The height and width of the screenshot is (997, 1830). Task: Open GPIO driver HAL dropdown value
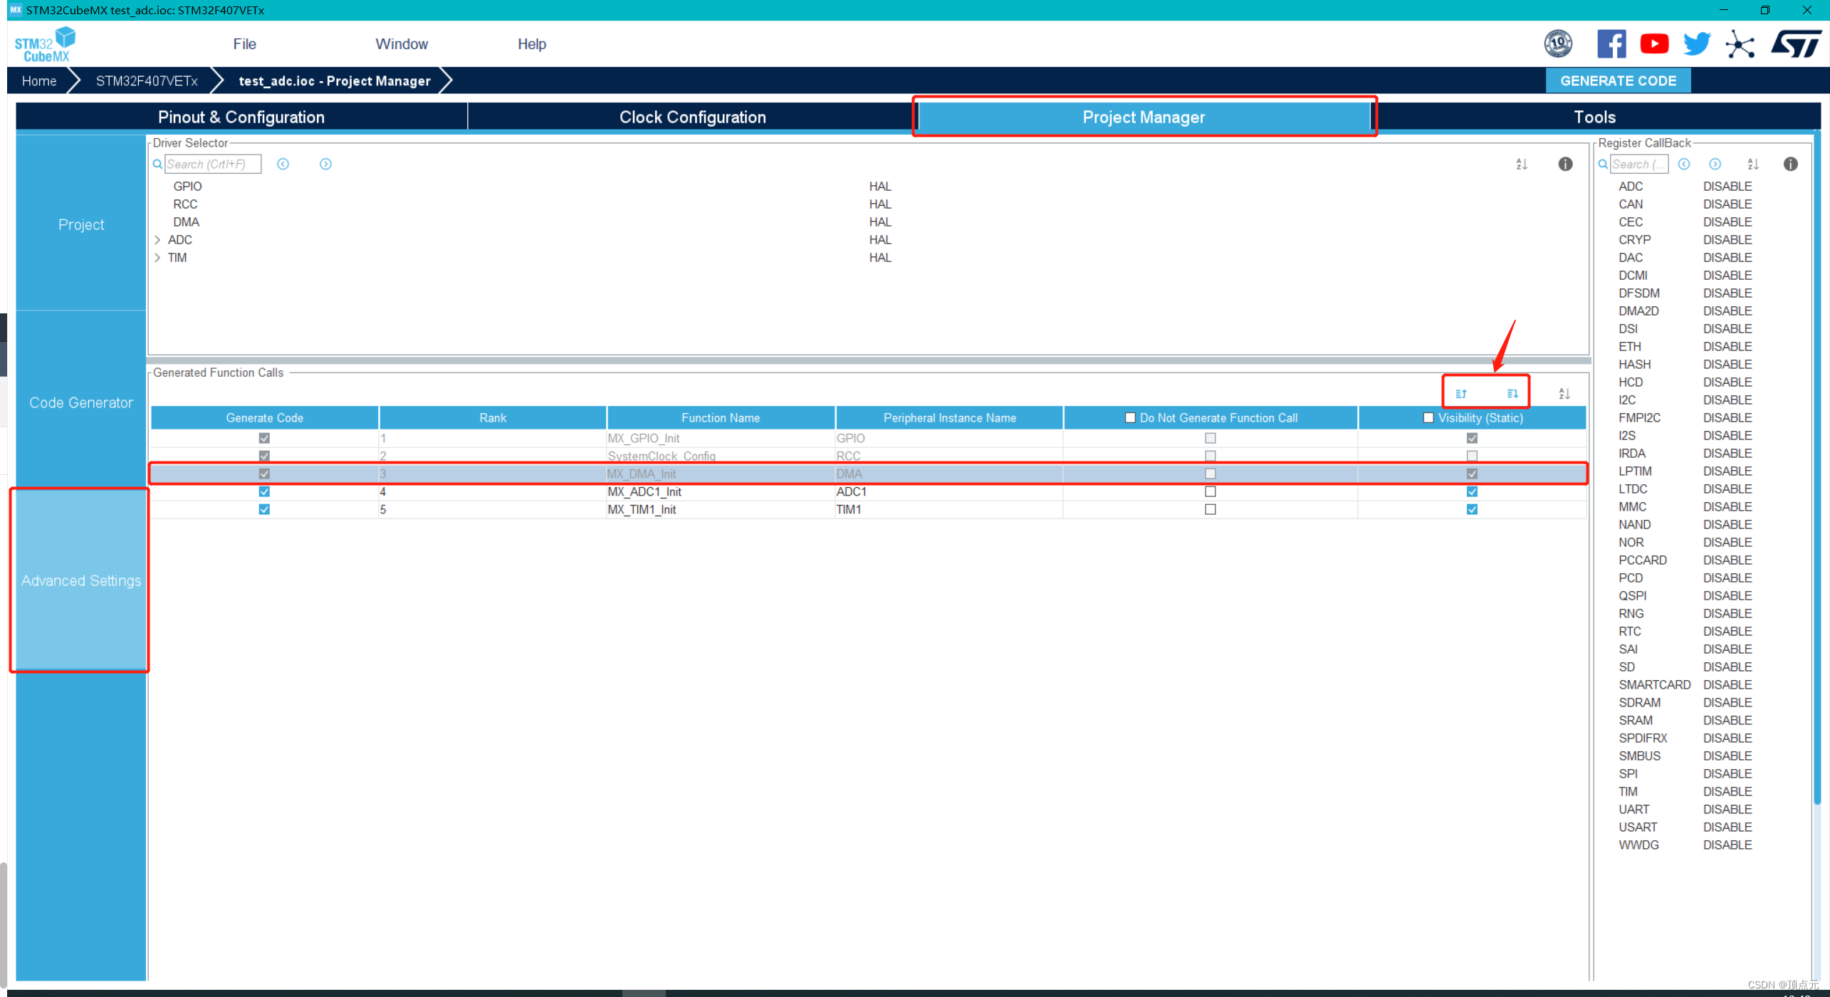tap(880, 187)
